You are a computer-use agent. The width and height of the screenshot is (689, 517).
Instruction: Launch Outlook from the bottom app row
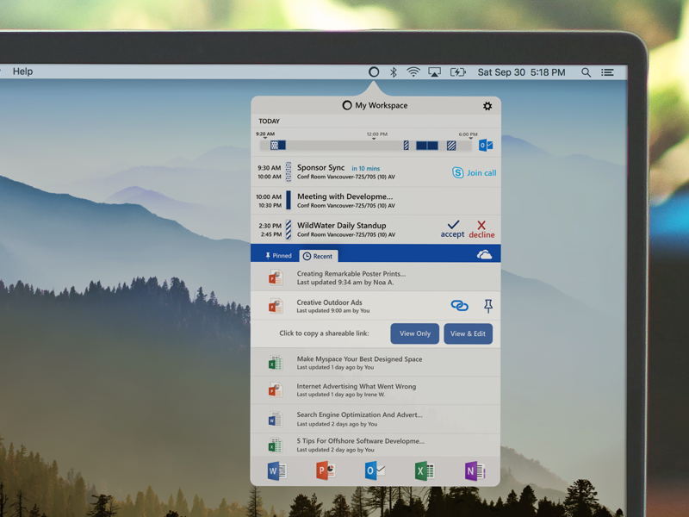375,470
